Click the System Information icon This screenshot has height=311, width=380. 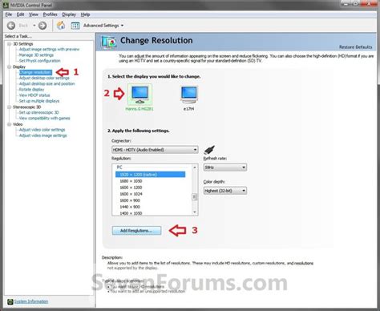click(x=10, y=302)
